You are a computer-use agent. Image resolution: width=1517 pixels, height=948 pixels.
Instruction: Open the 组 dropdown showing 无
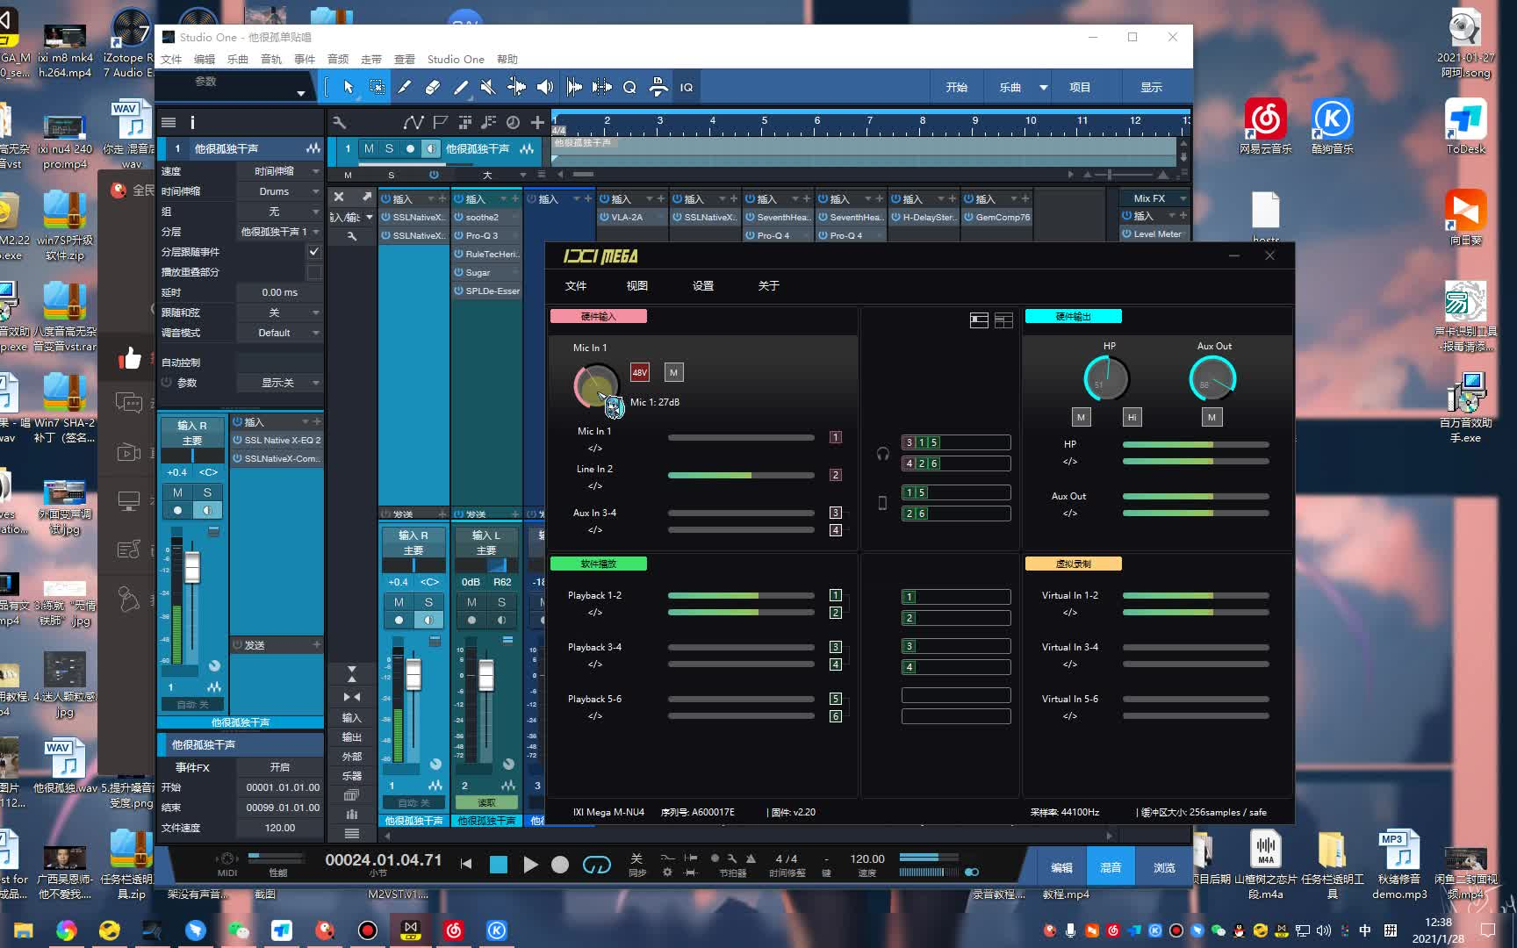pos(279,212)
